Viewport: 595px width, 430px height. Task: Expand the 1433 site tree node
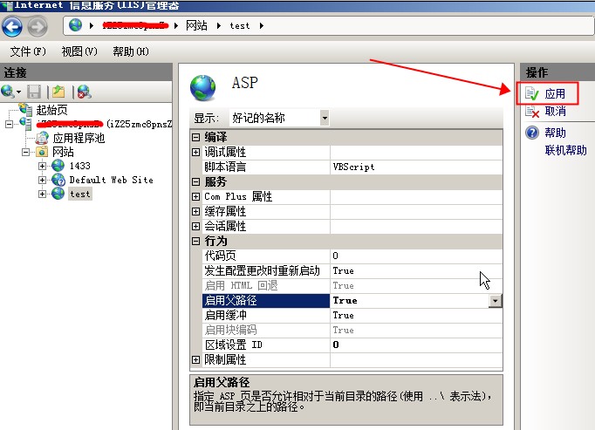42,166
